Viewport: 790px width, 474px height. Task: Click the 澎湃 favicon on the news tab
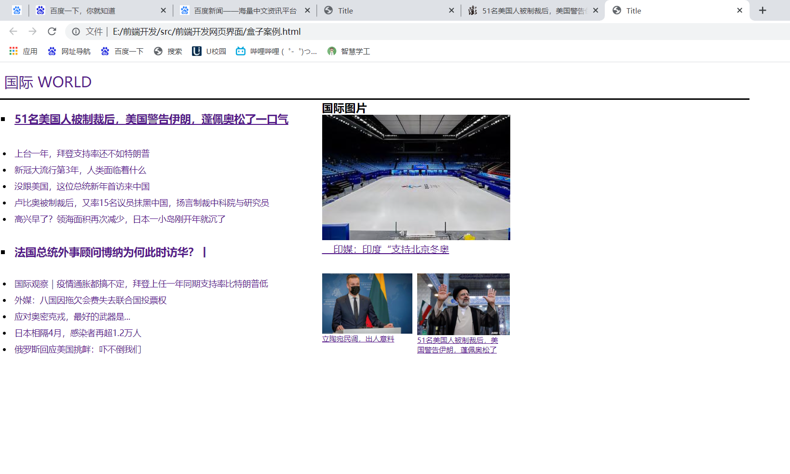473,10
